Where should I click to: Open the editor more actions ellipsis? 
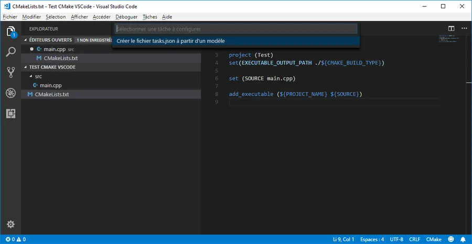tap(464, 29)
